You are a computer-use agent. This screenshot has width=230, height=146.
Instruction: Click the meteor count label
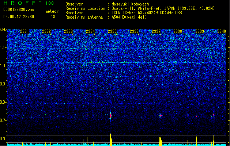coord(52,11)
